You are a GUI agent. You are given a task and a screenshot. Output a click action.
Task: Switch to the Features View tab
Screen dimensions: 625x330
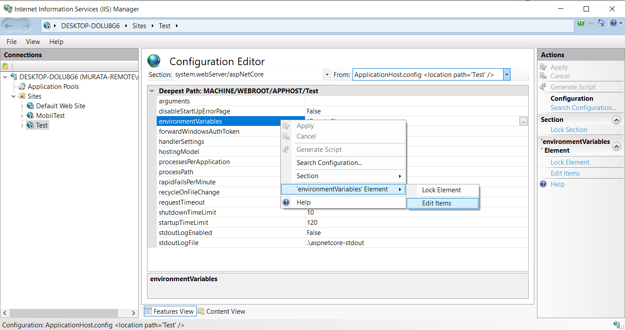pyautogui.click(x=169, y=312)
